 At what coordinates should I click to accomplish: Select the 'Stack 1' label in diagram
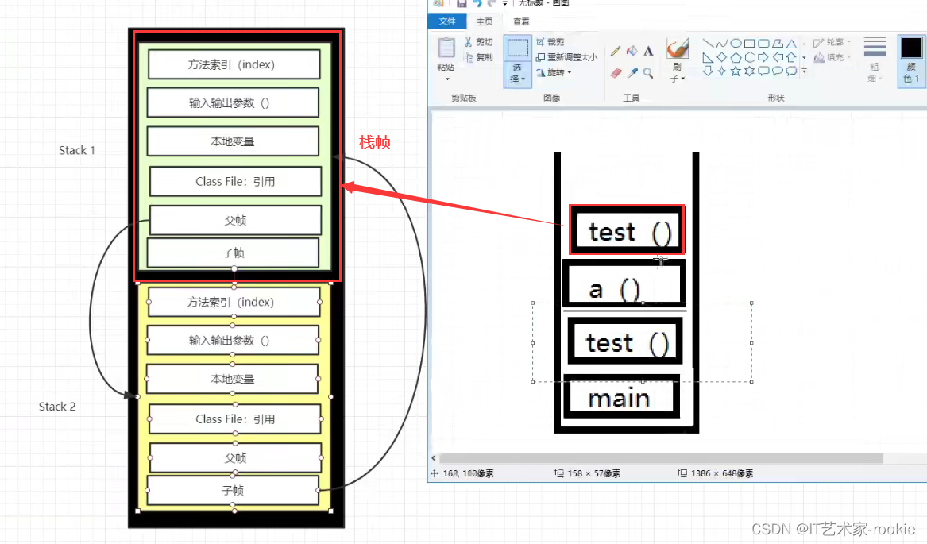77,150
